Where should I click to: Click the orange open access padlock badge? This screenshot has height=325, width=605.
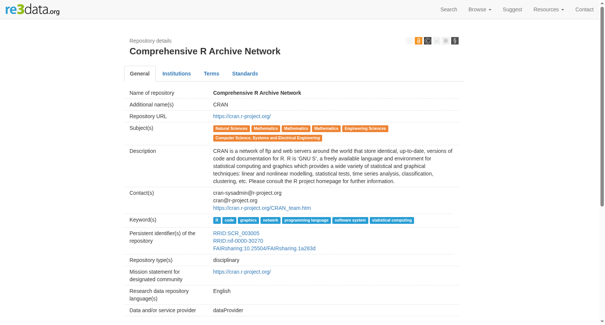pyautogui.click(x=419, y=41)
